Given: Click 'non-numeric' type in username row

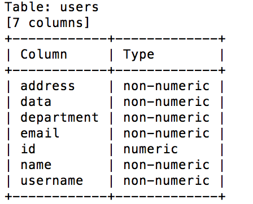Looking at the screenshot, I should coord(167,181).
